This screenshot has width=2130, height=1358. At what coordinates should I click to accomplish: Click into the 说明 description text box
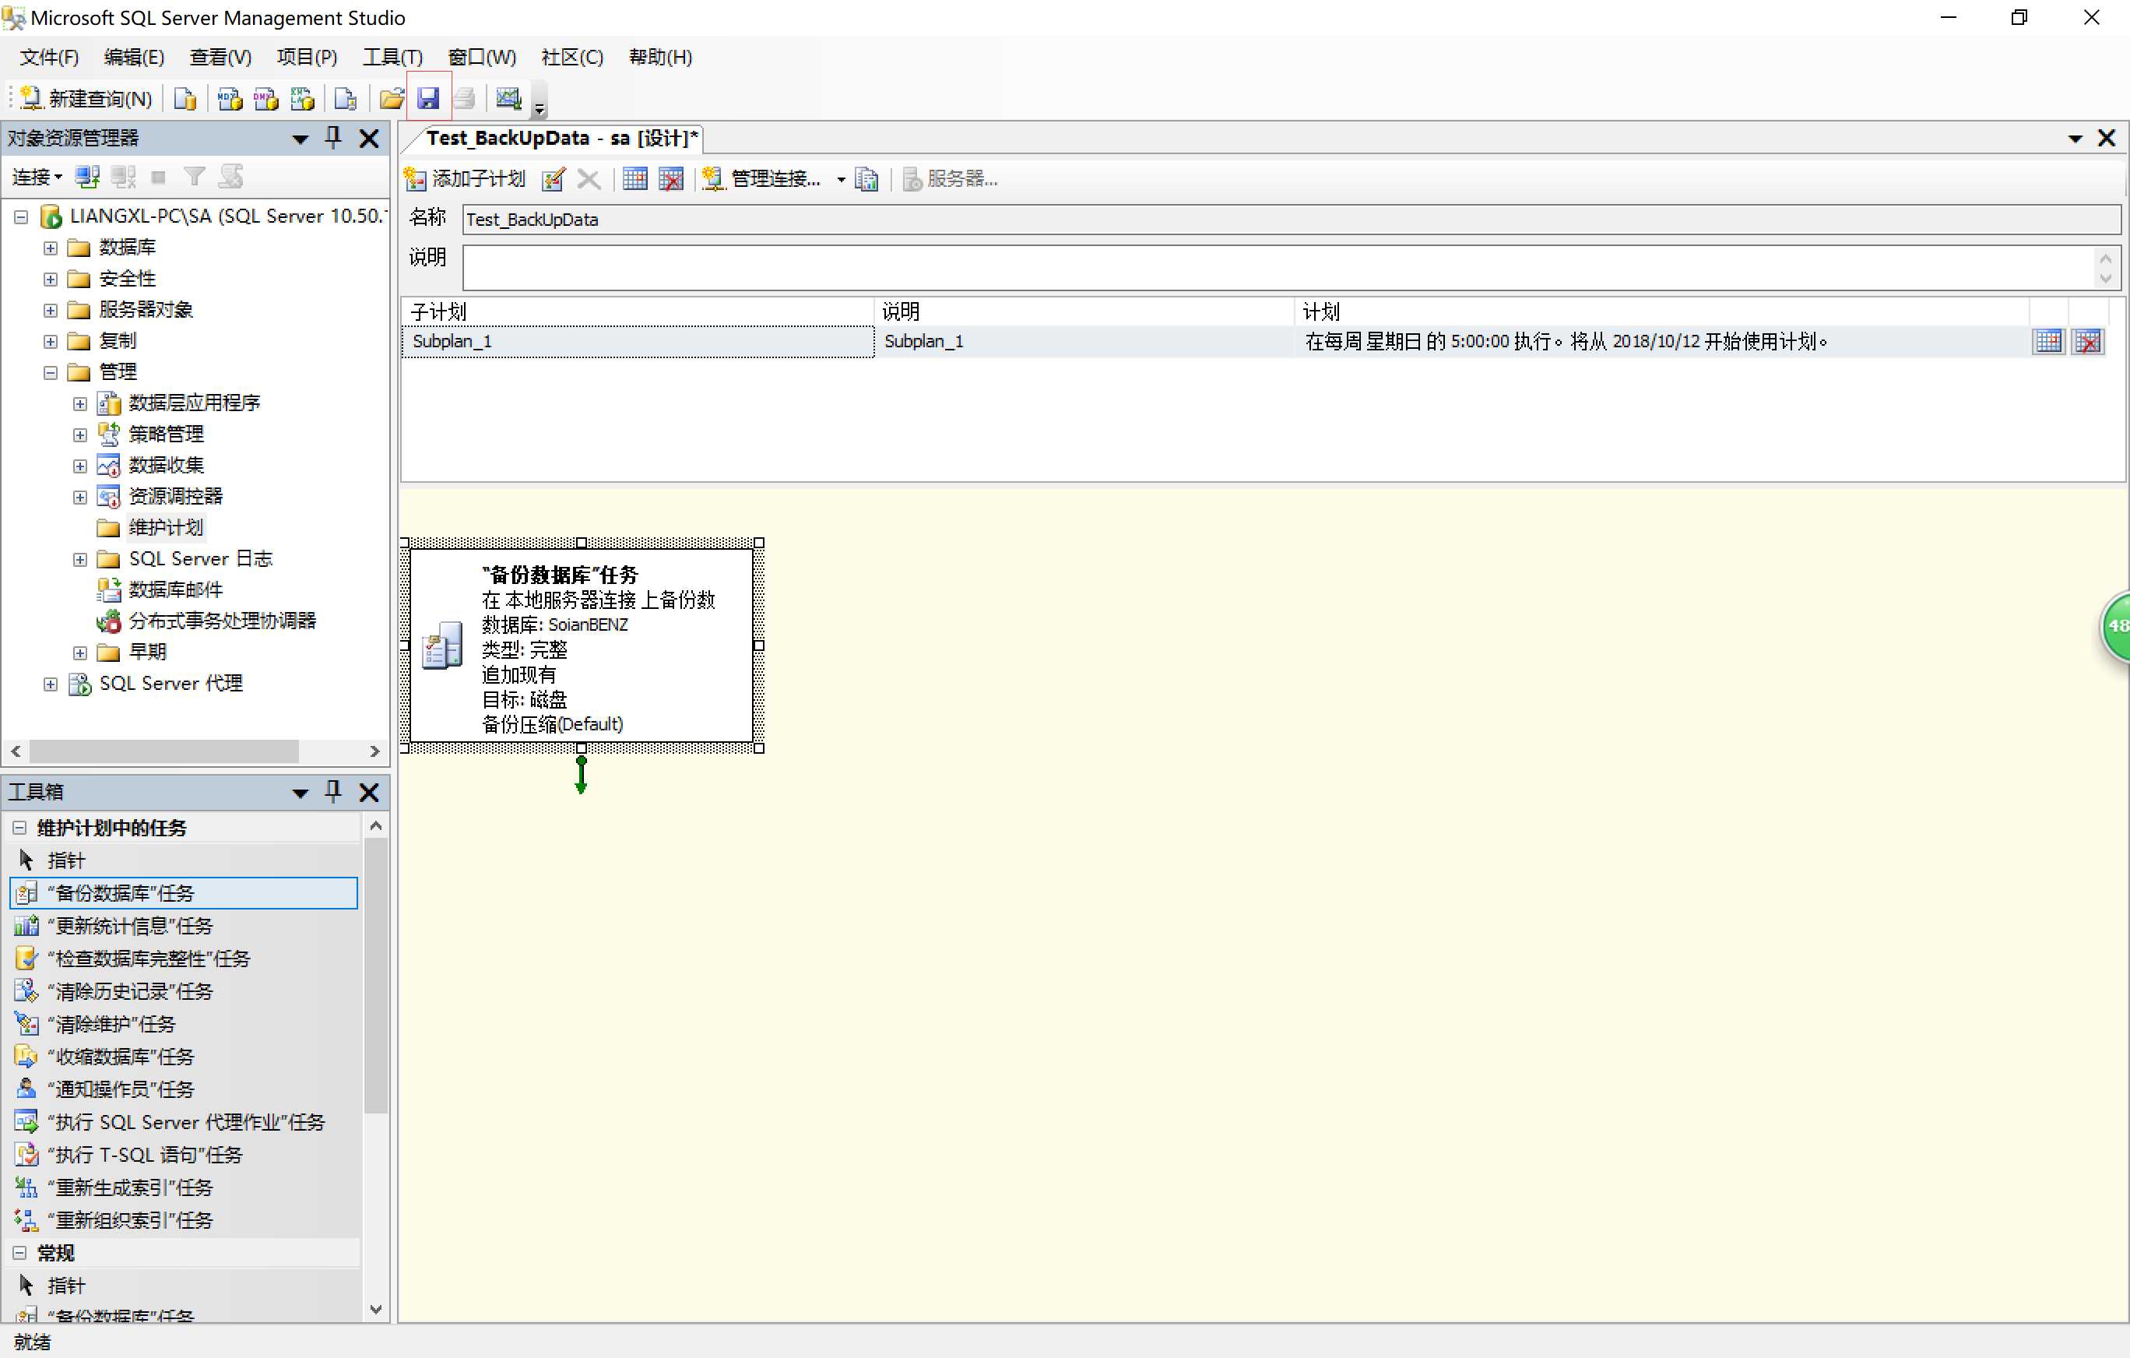[1278, 267]
